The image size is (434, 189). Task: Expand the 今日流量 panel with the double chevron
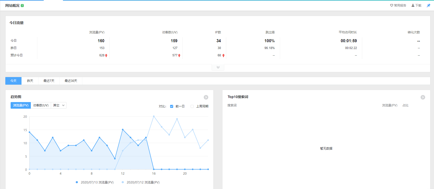point(218,67)
